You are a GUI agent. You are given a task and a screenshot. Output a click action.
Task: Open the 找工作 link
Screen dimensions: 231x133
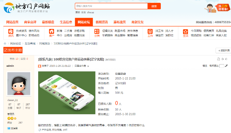[x=160, y=31]
